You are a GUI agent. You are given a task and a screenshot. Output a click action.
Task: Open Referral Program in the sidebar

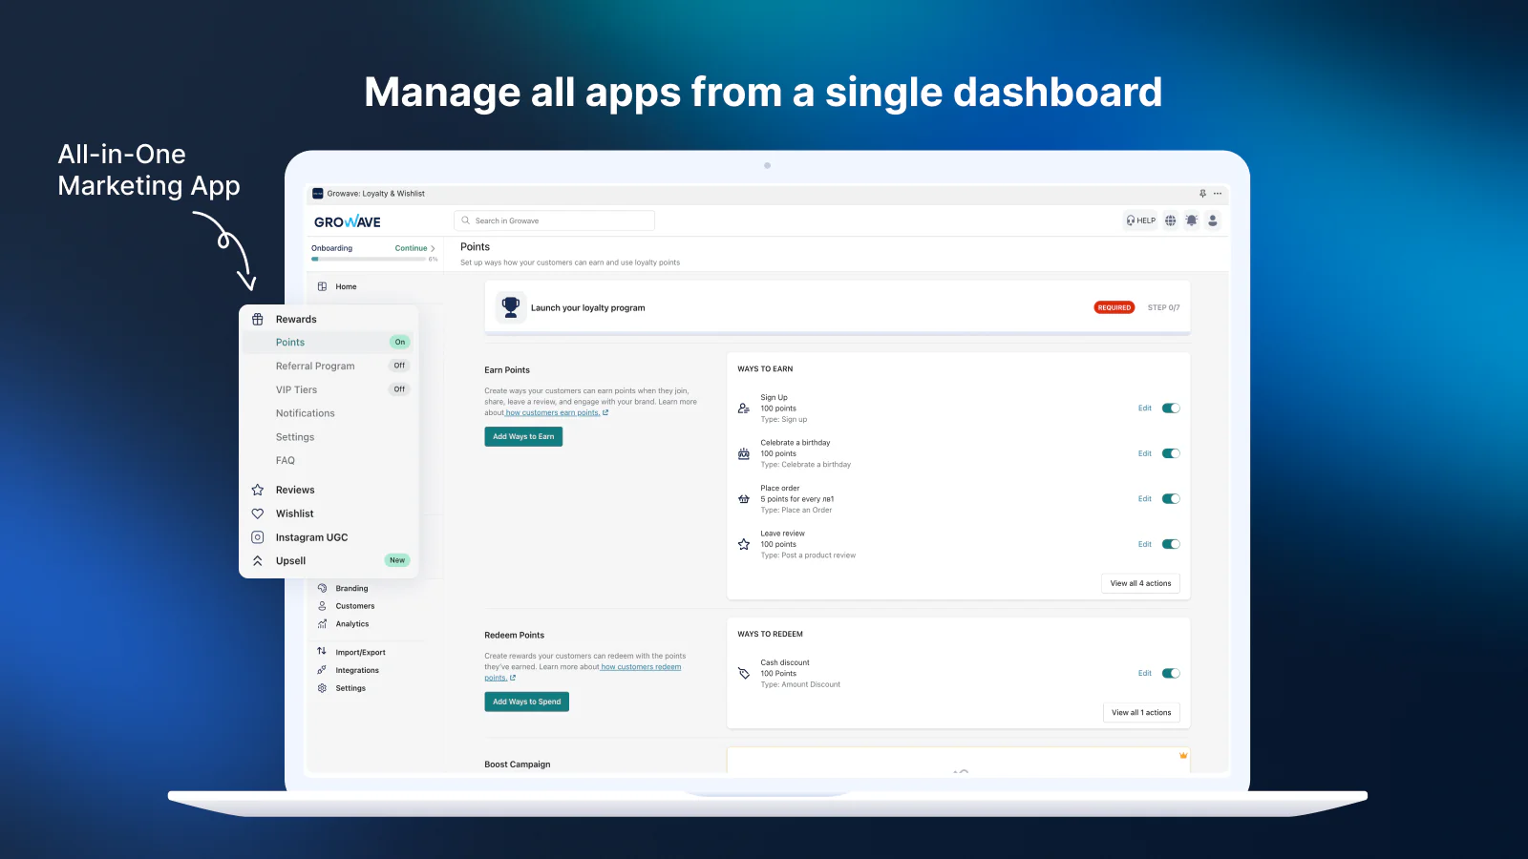pos(315,367)
